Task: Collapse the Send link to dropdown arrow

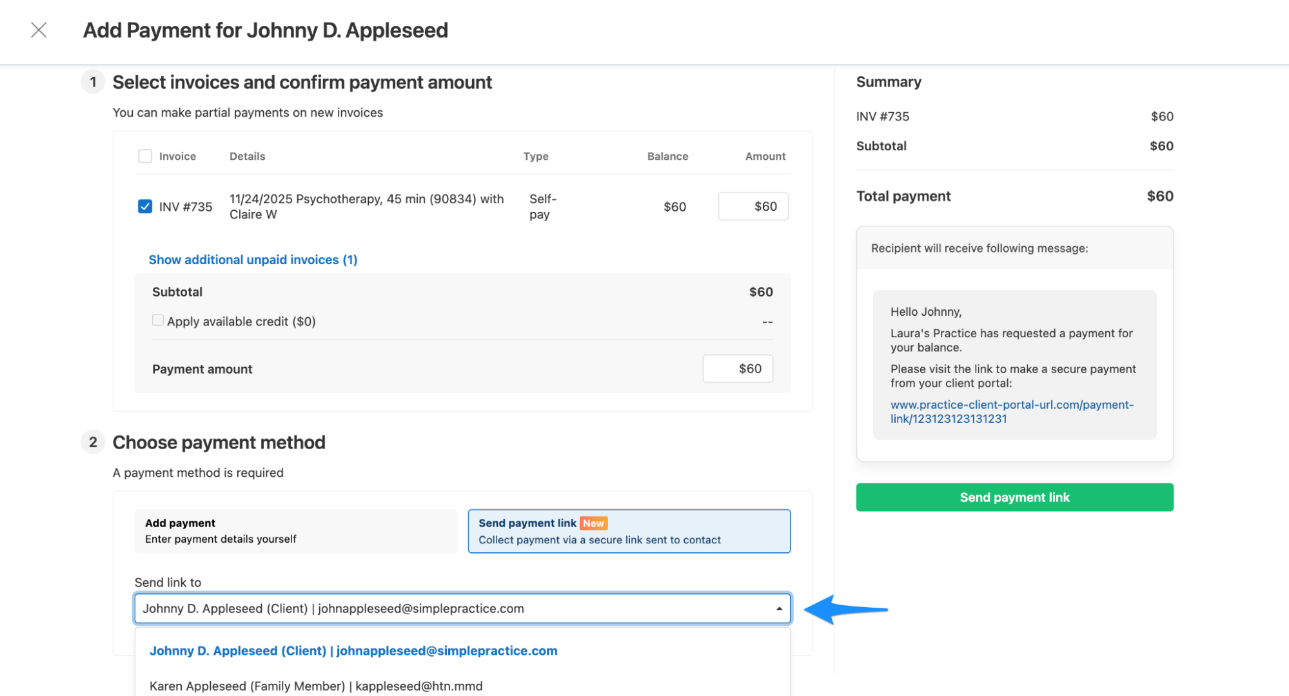Action: click(x=779, y=608)
